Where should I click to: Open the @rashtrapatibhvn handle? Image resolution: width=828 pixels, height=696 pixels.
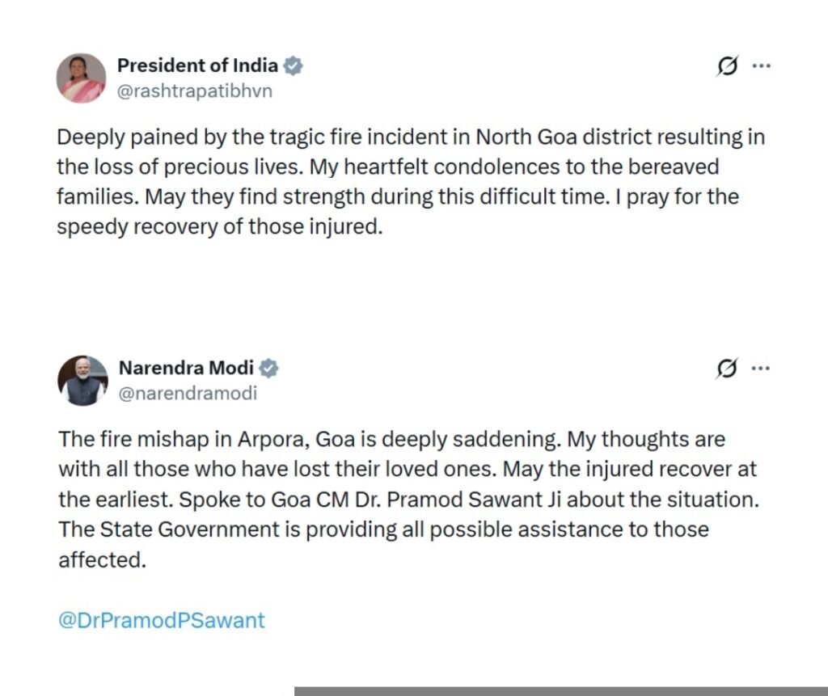pyautogui.click(x=195, y=91)
